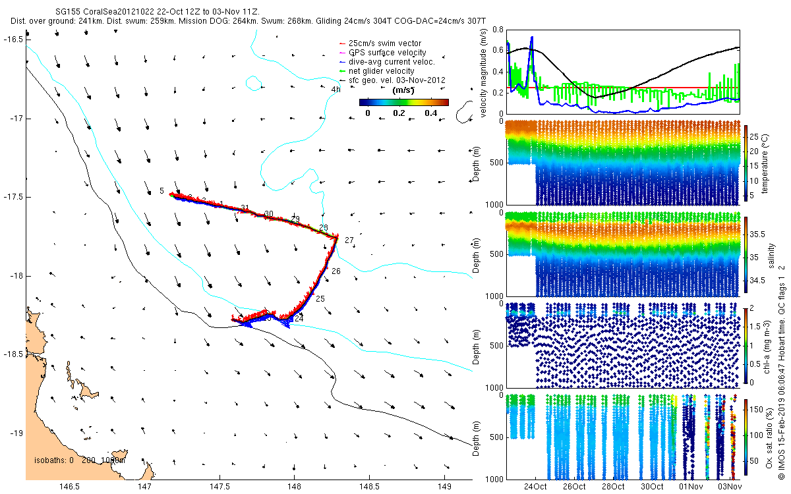The height and width of the screenshot is (494, 791).
Task: Click the day marker '27' on the glider track
Action: coord(349,240)
